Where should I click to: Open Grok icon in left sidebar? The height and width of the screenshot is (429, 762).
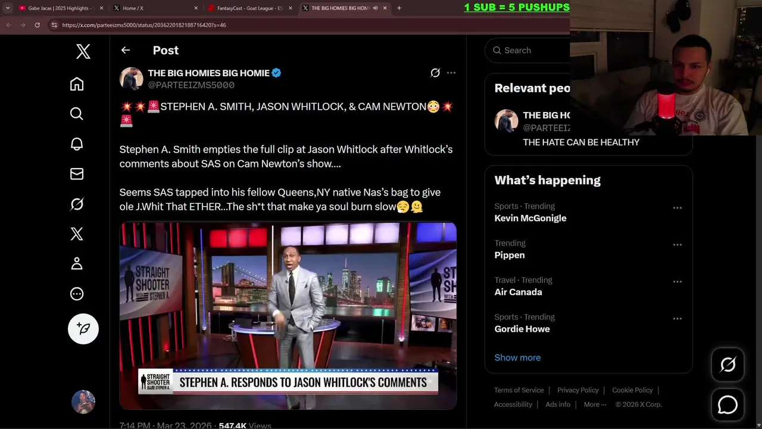tap(77, 204)
